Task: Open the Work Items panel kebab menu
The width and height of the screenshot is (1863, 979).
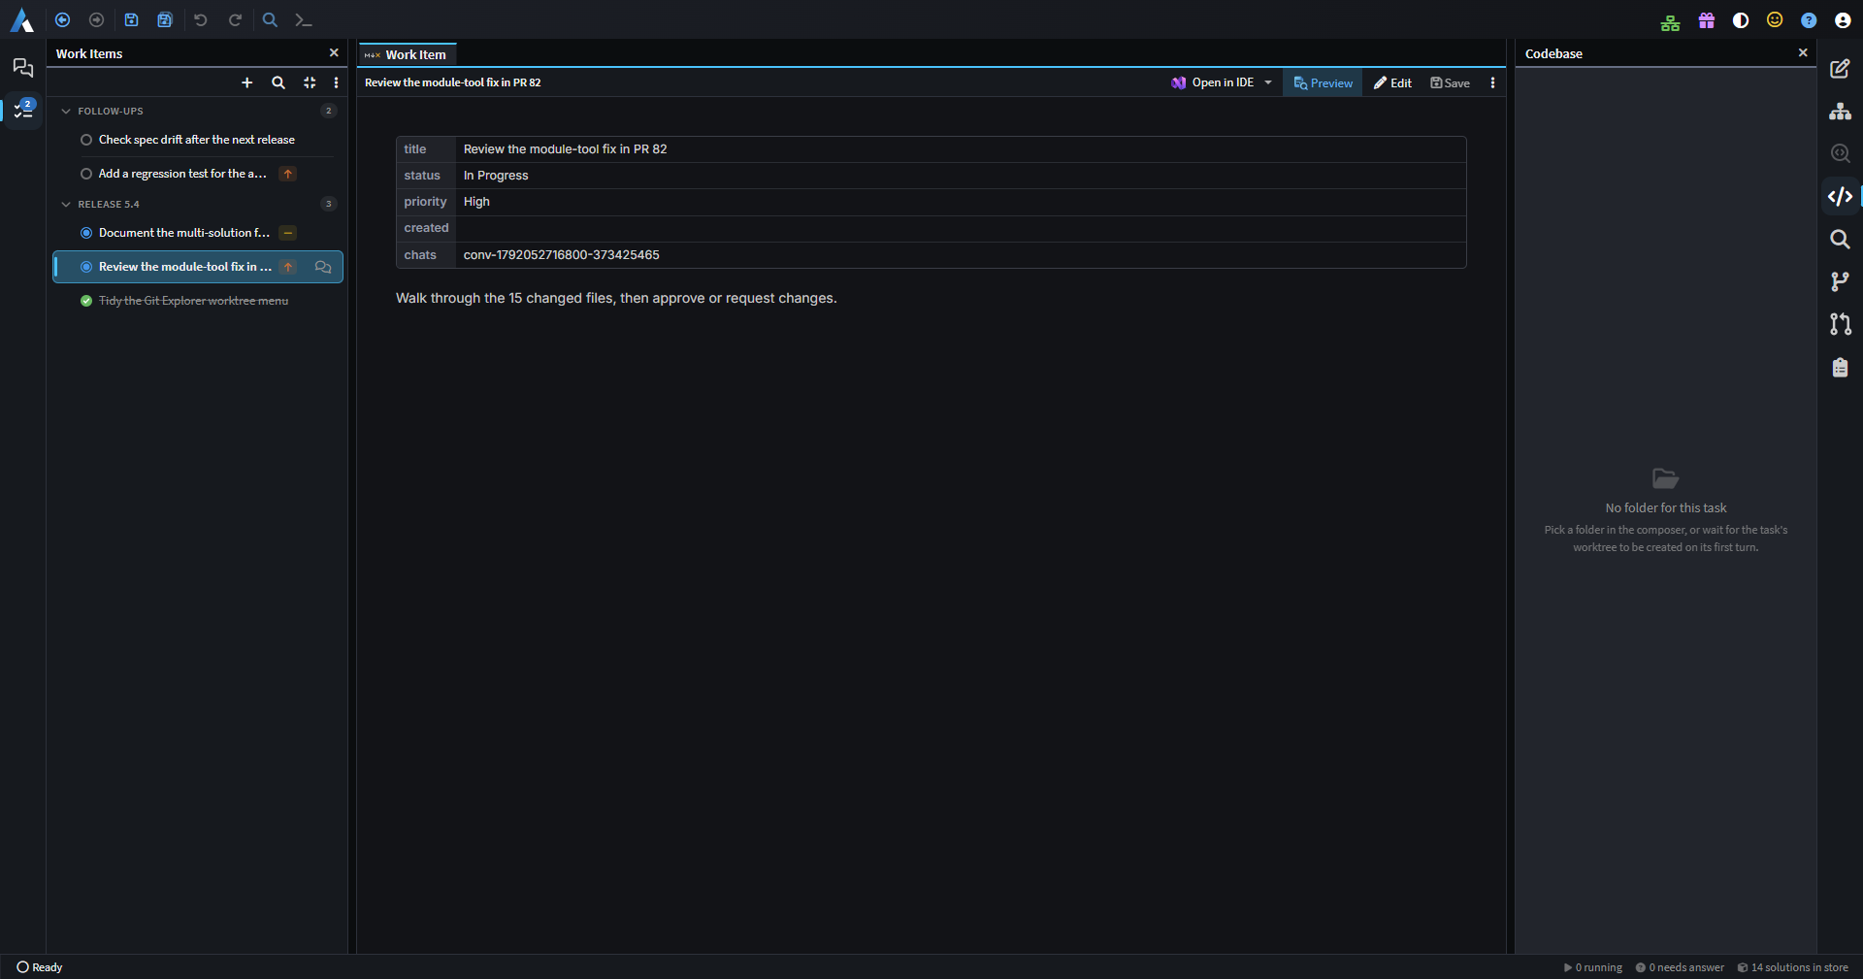Action: pos(336,82)
